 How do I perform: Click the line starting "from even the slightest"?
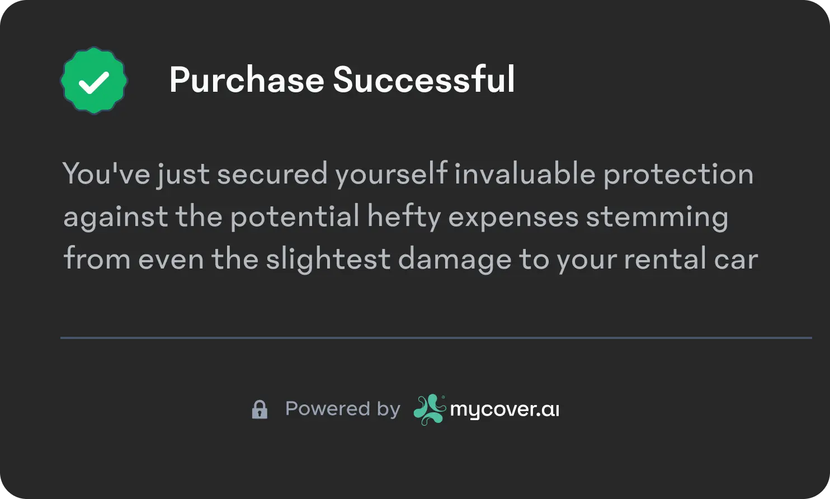point(411,259)
